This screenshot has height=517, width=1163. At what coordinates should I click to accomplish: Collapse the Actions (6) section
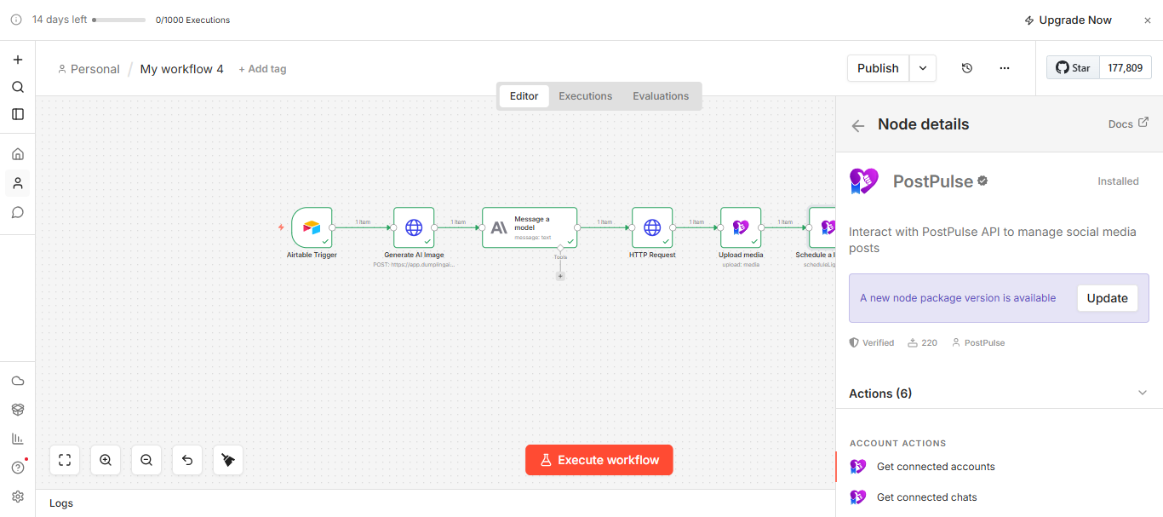point(1143,393)
